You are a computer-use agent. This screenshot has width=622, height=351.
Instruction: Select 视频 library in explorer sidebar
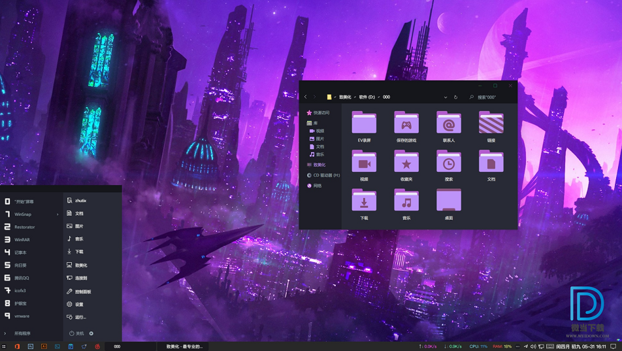(317, 131)
